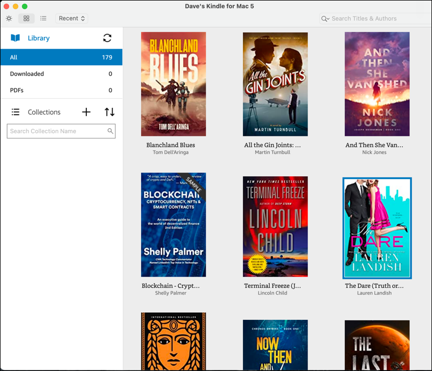Click the Terminal Freeze (J... title
432x371 pixels.
[273, 286]
